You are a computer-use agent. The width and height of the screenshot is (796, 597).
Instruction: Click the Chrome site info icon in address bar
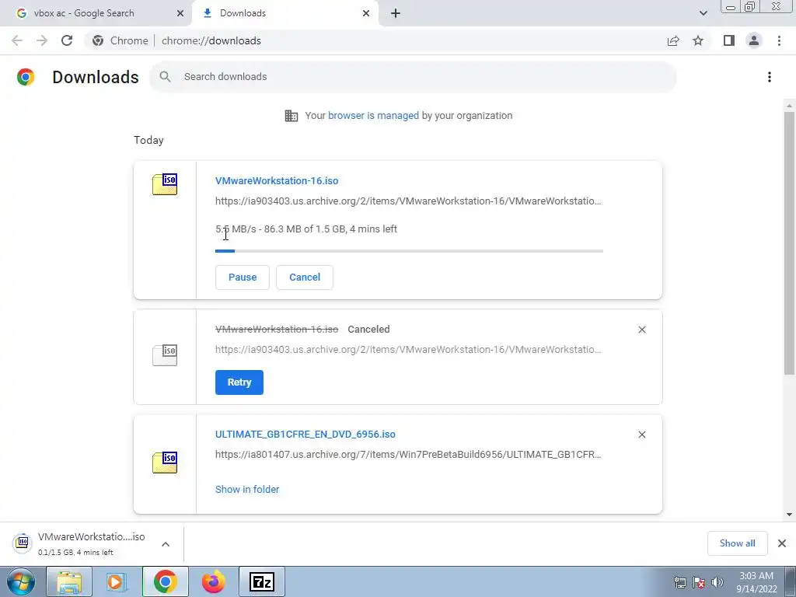pos(98,40)
